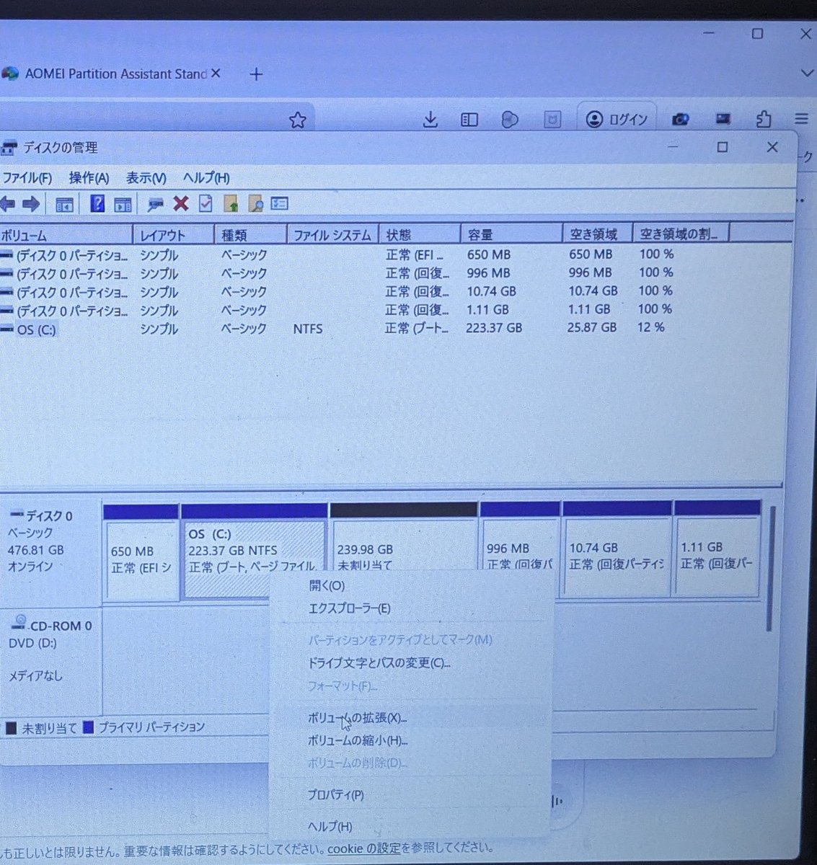Click the cookie の設定 link
817x865 pixels.
click(x=366, y=848)
